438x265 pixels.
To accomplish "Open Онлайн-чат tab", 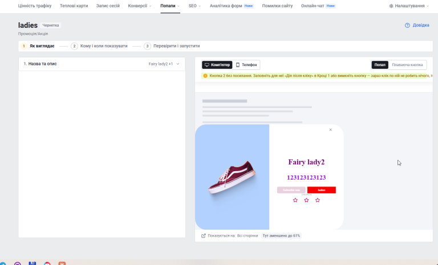I will pyautogui.click(x=313, y=6).
